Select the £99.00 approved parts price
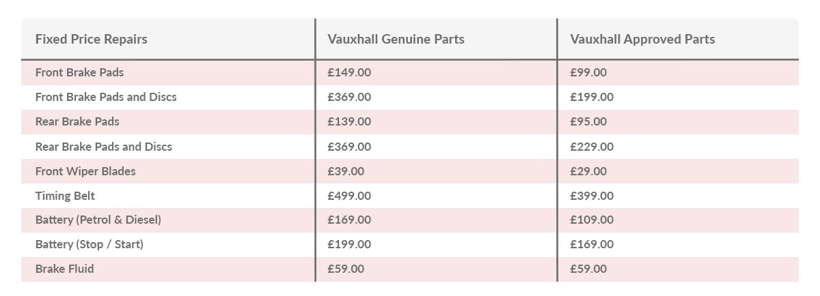Viewport: 820px width, 296px height. coord(588,72)
